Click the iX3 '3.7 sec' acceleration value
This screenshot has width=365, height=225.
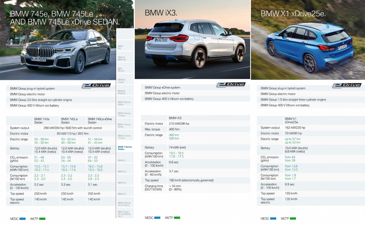tap(174, 171)
